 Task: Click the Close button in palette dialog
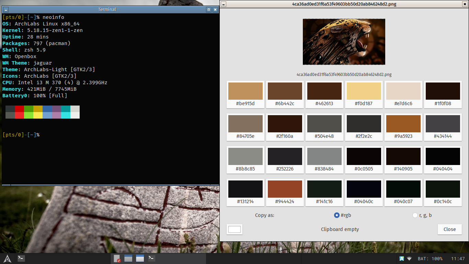[450, 229]
